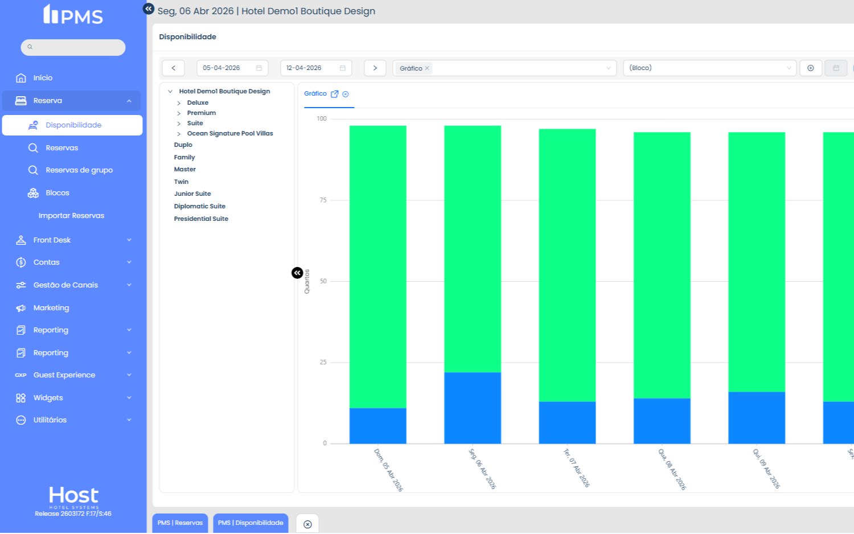Expand the Ocean Signature Pool Villas node
The image size is (854, 534).
[x=179, y=134]
